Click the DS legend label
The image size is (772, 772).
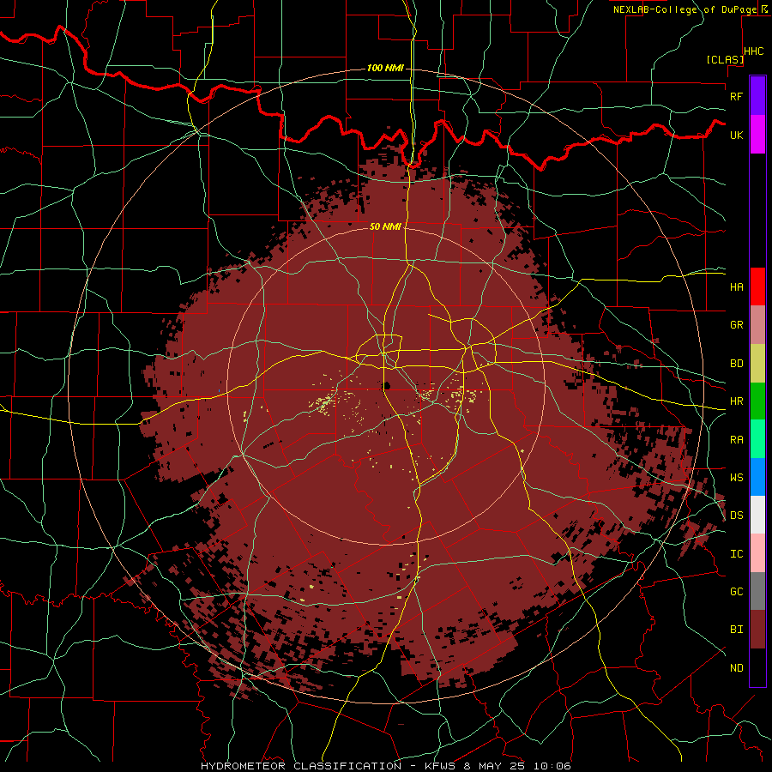tap(736, 516)
